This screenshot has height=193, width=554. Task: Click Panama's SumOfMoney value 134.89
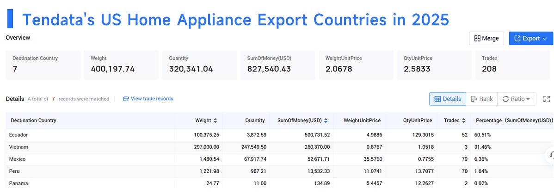pos(322,183)
